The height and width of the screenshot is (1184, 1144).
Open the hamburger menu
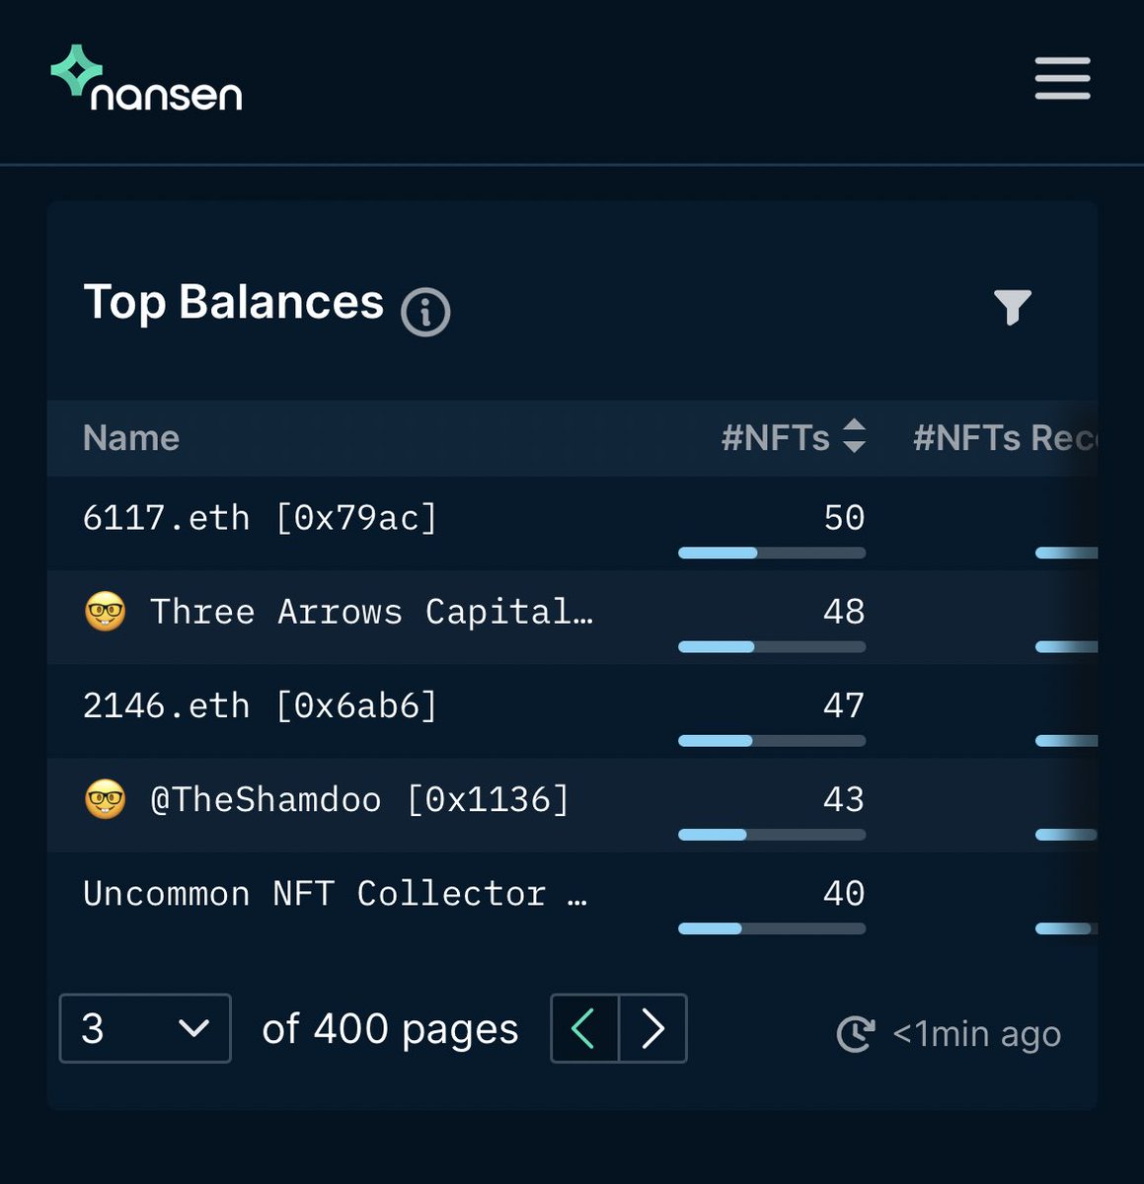1062,78
